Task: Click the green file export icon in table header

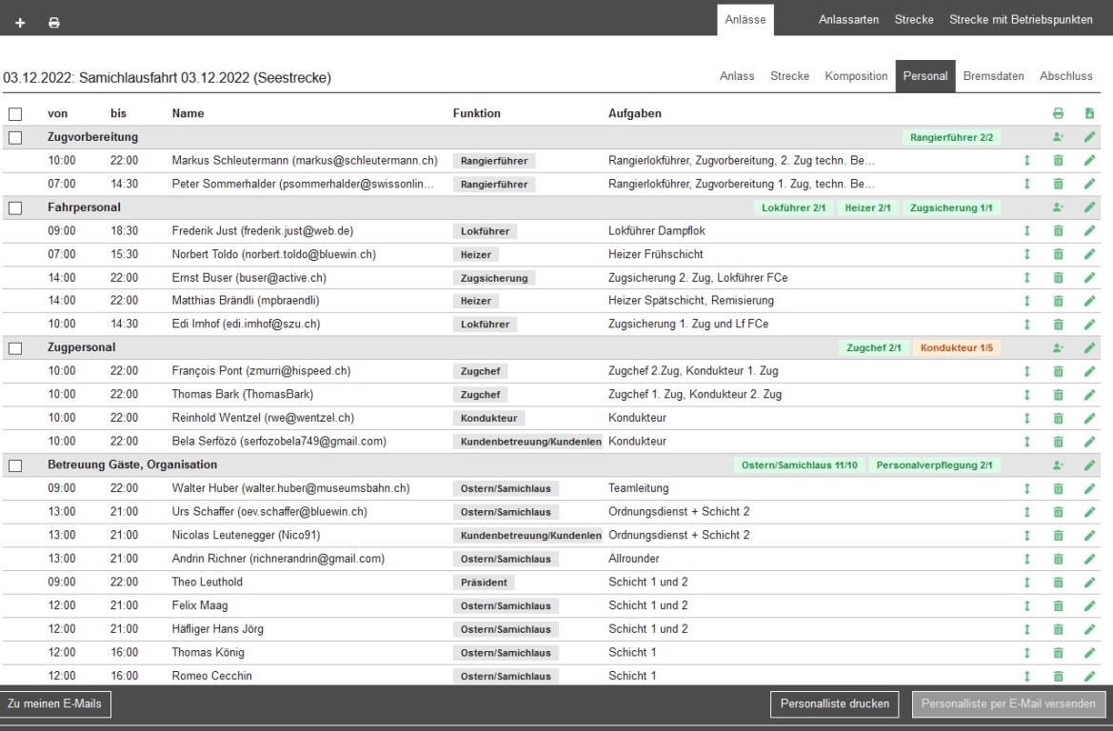Action: tap(1090, 114)
